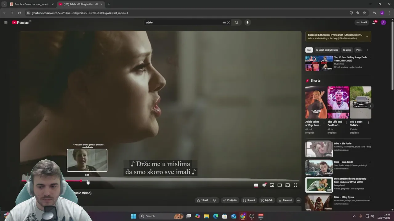Open a new browser tab
The image size is (394, 221).
tap(109, 4)
